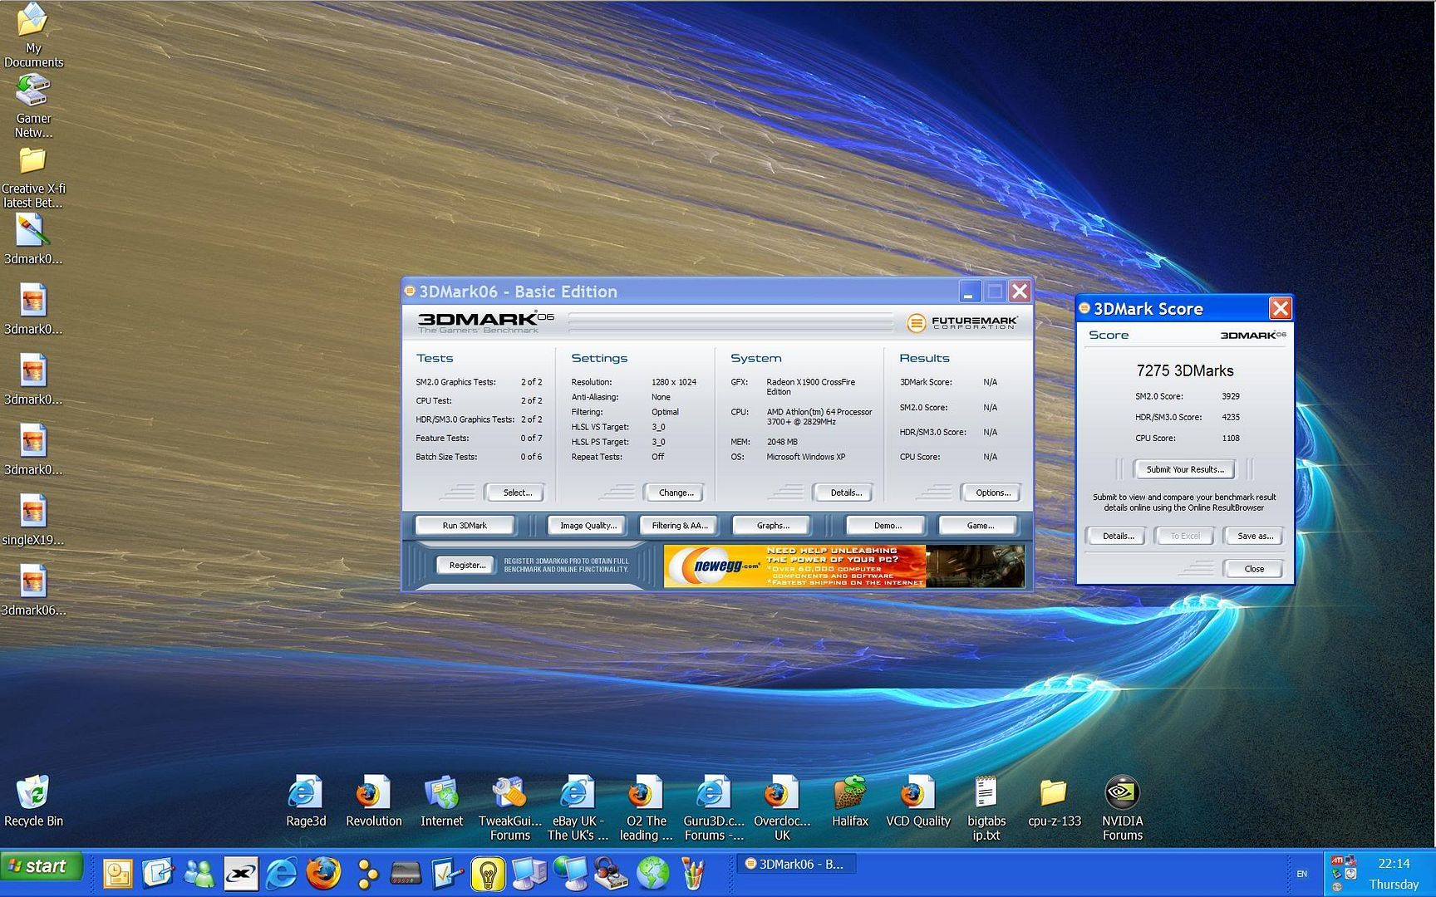Click the ATI tray icon
Screen dimensions: 1436x897
1337,861
